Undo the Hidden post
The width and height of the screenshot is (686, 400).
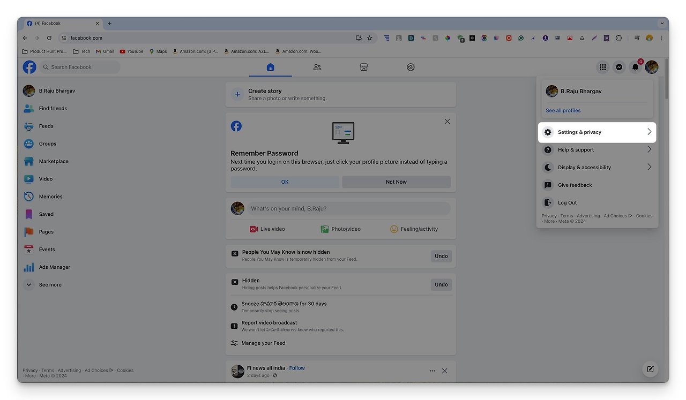(441, 285)
